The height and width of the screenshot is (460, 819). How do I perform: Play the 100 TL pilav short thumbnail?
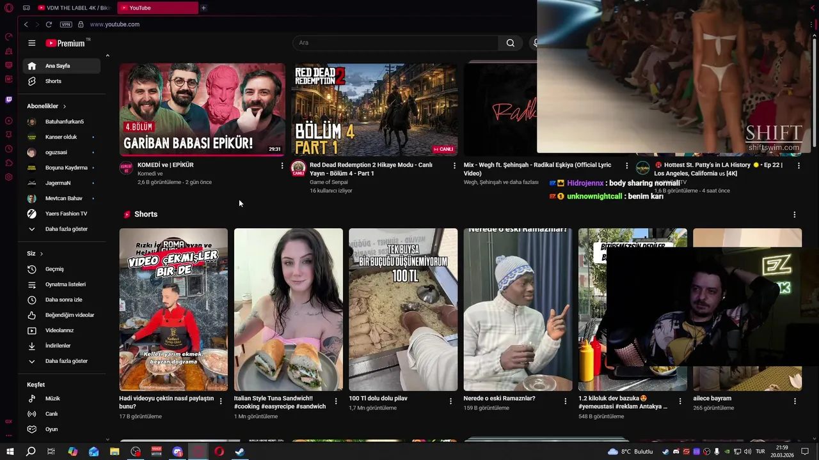point(403,309)
